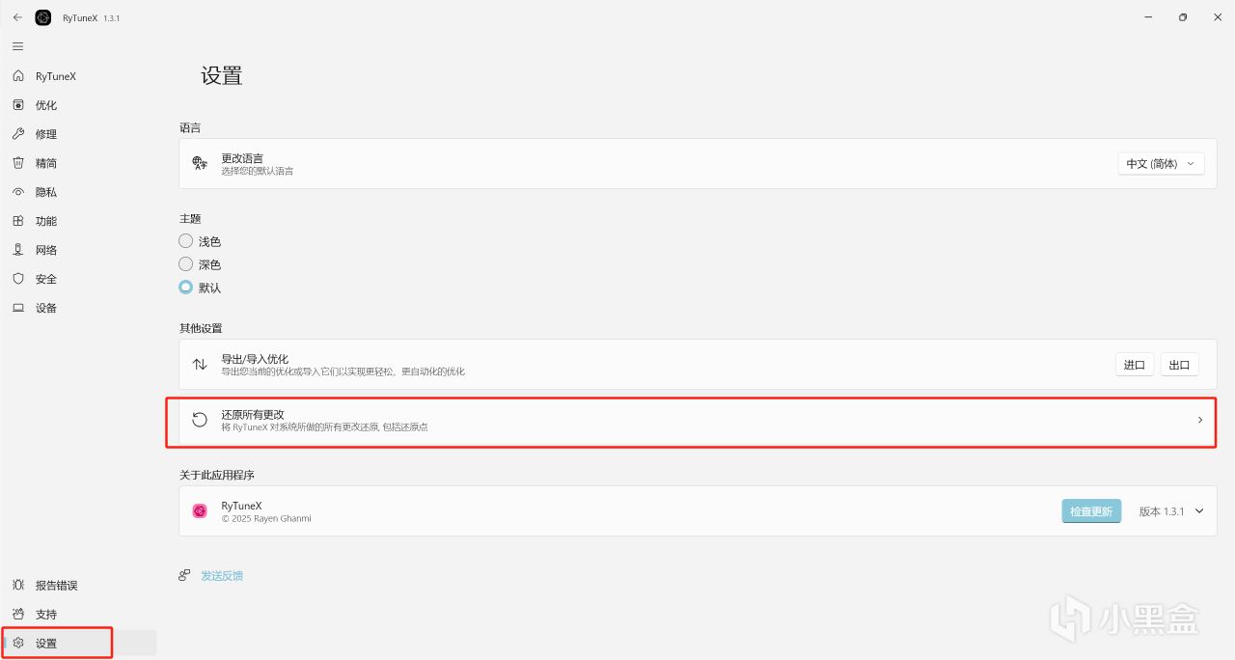Open the 精简 debloat section
This screenshot has width=1235, height=660.
[x=45, y=163]
